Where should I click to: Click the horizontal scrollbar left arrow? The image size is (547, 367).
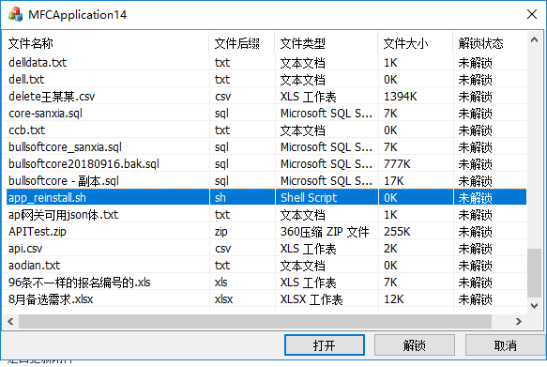(x=11, y=321)
